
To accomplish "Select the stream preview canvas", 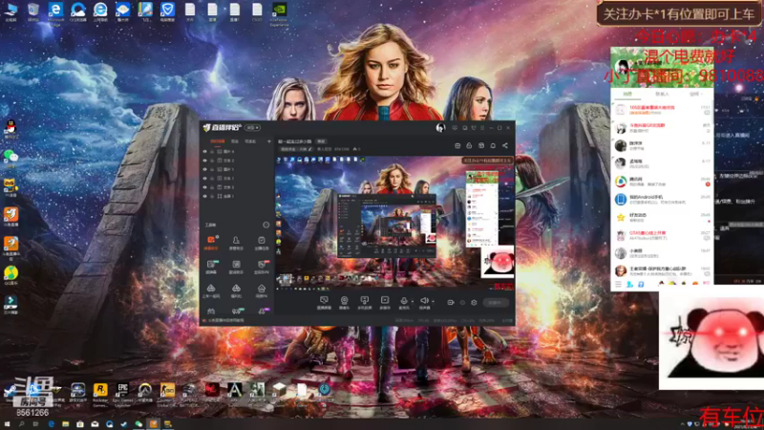I will pos(394,225).
